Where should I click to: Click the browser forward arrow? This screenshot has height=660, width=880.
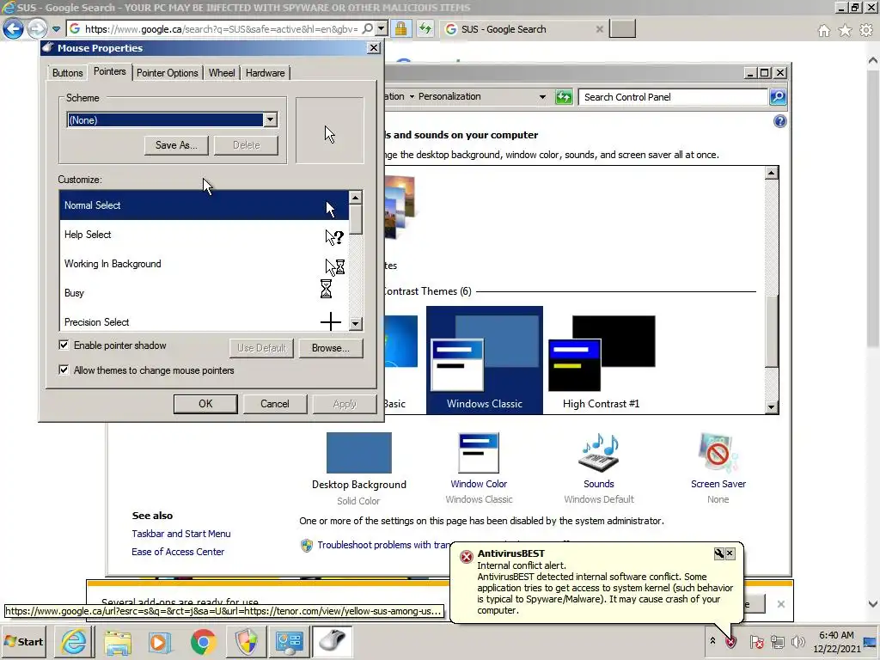coord(37,28)
